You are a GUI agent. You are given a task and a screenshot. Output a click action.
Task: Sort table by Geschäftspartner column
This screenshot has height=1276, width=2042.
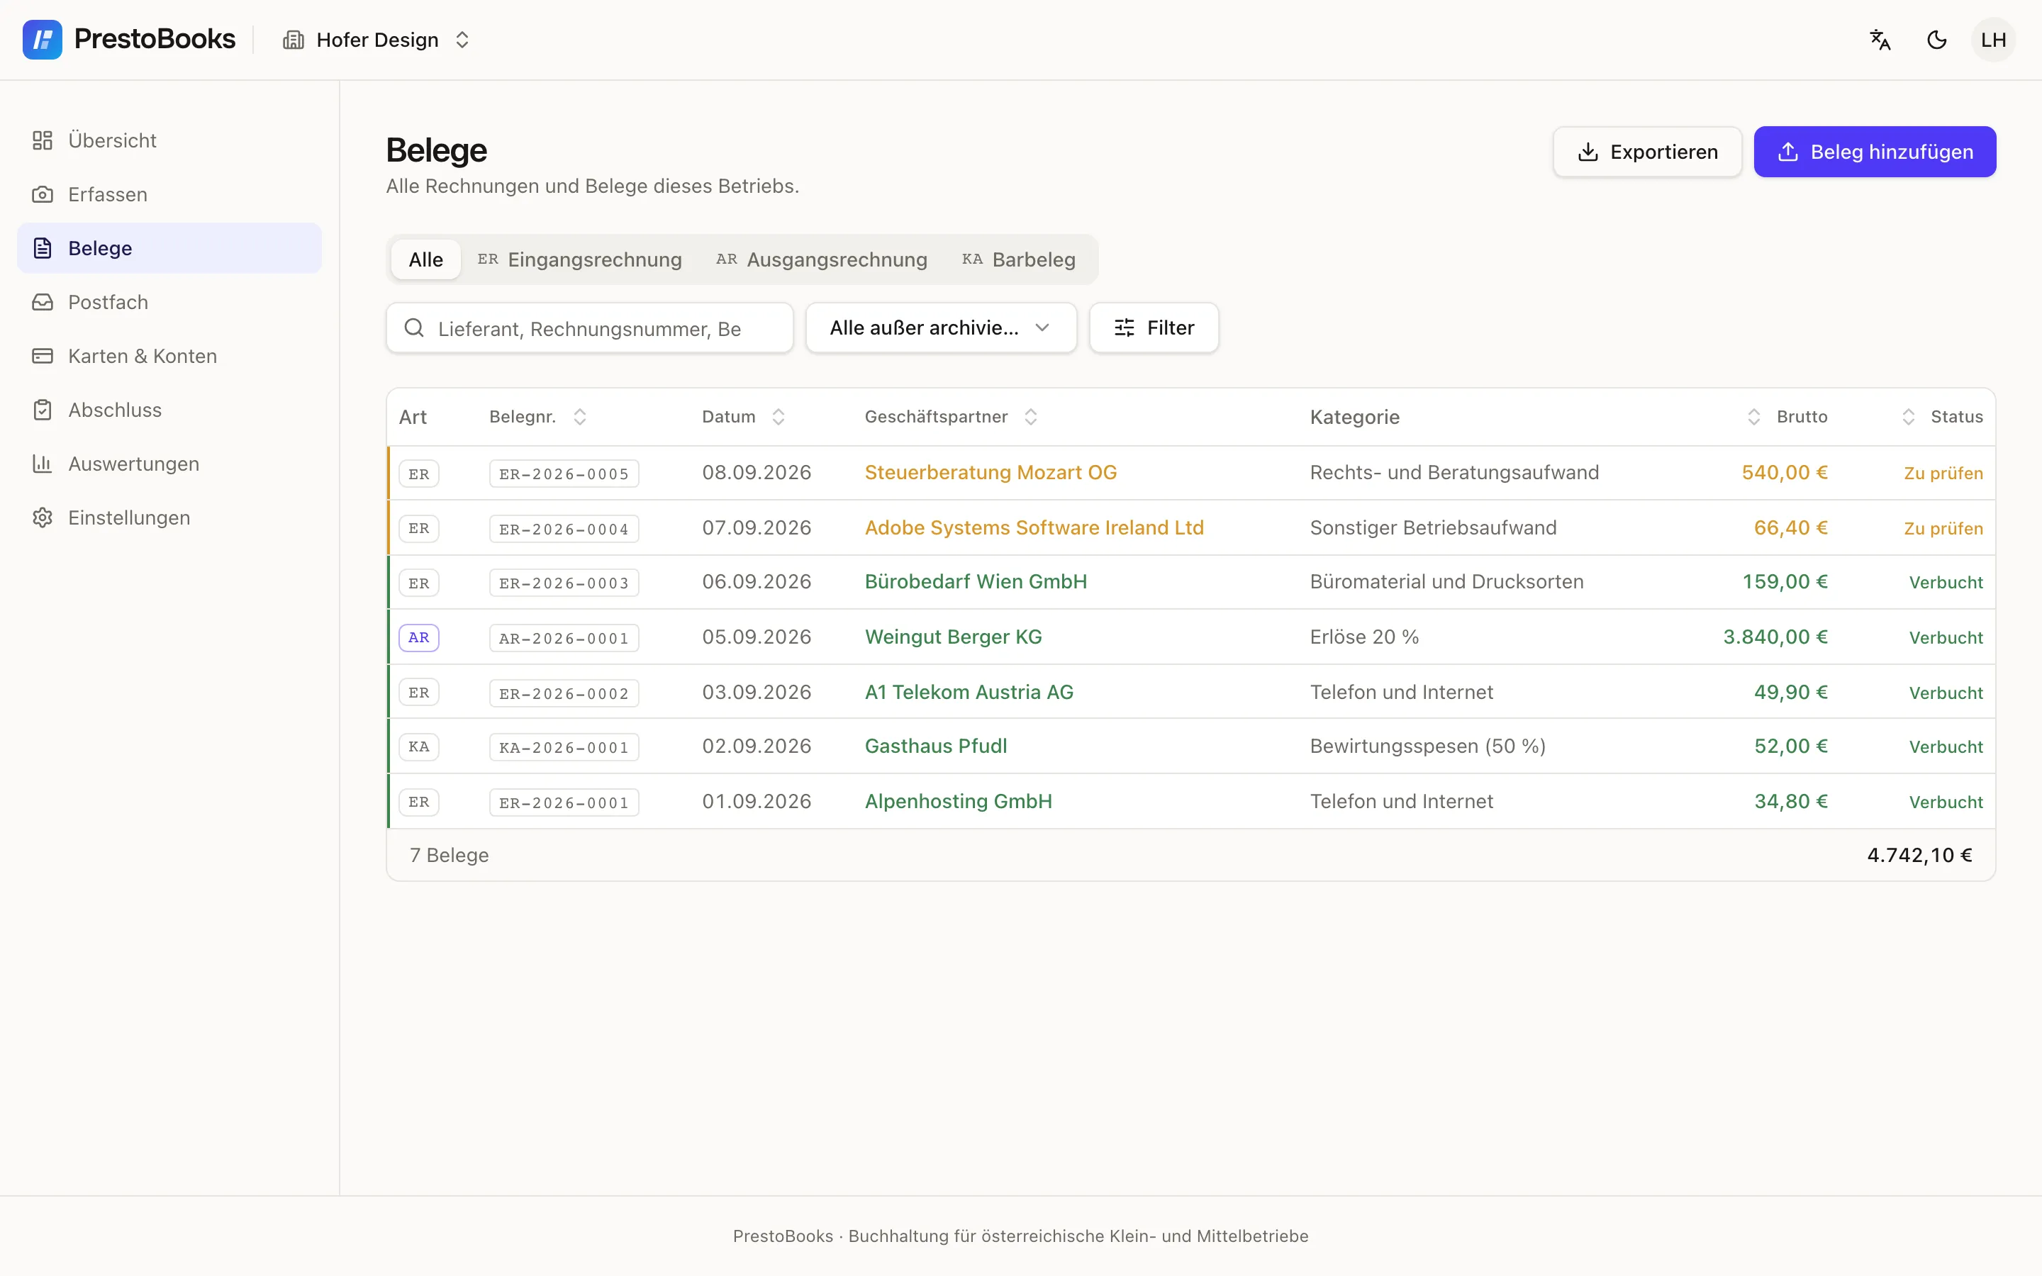coord(951,417)
